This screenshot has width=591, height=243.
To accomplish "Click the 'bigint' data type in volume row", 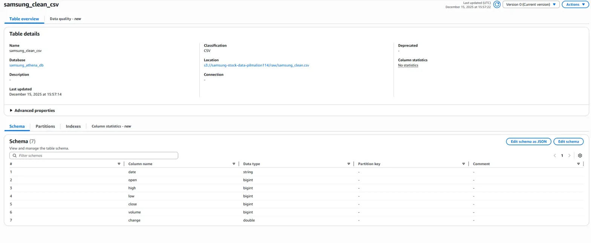I will pyautogui.click(x=248, y=212).
